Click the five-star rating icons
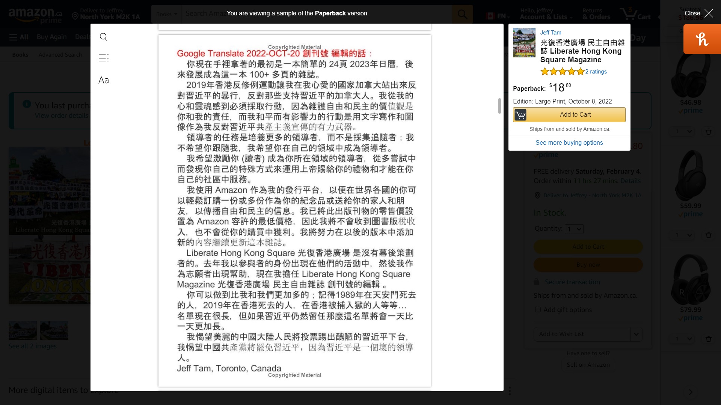The height and width of the screenshot is (405, 721). [x=562, y=72]
